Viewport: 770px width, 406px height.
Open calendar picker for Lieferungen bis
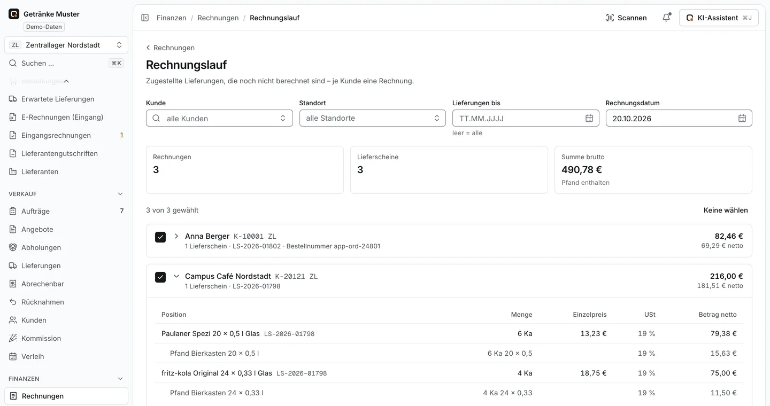[589, 118]
